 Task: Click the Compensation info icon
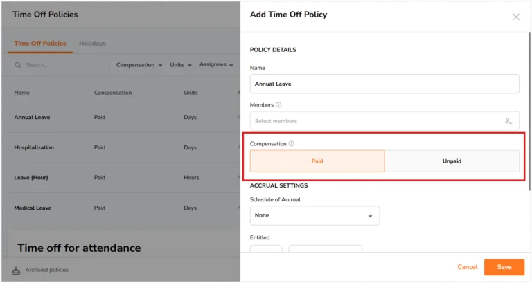(x=292, y=144)
